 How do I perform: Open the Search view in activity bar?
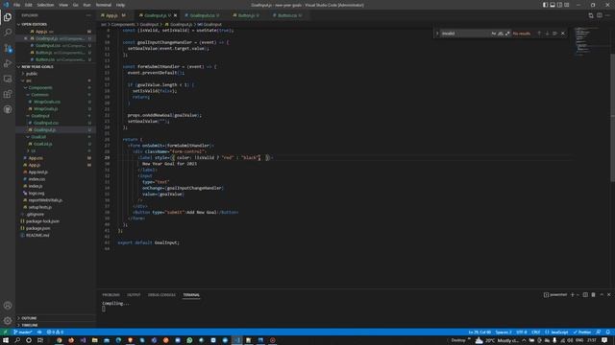tap(8, 33)
